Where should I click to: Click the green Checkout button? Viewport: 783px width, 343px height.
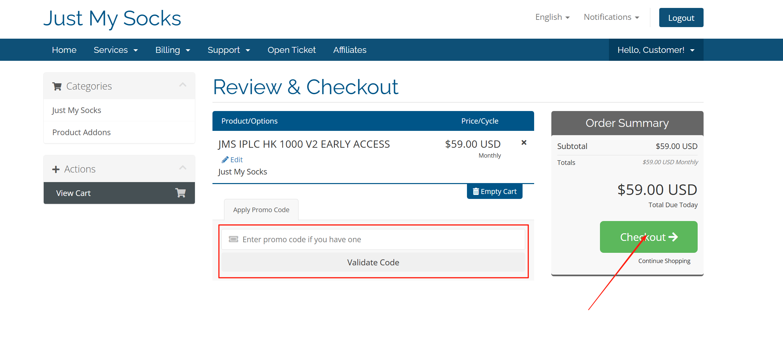tap(649, 237)
